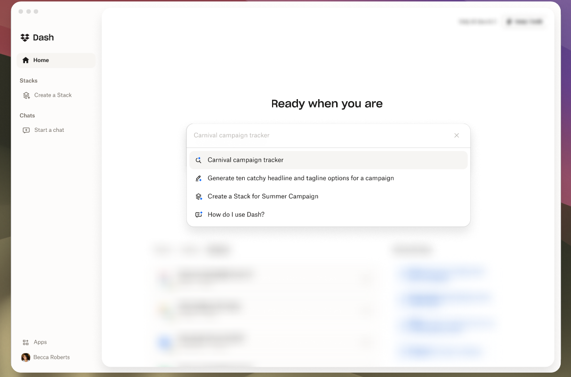Image resolution: width=571 pixels, height=377 pixels.
Task: Click the chat bubble icon beside Start a chat
Action: (26, 130)
